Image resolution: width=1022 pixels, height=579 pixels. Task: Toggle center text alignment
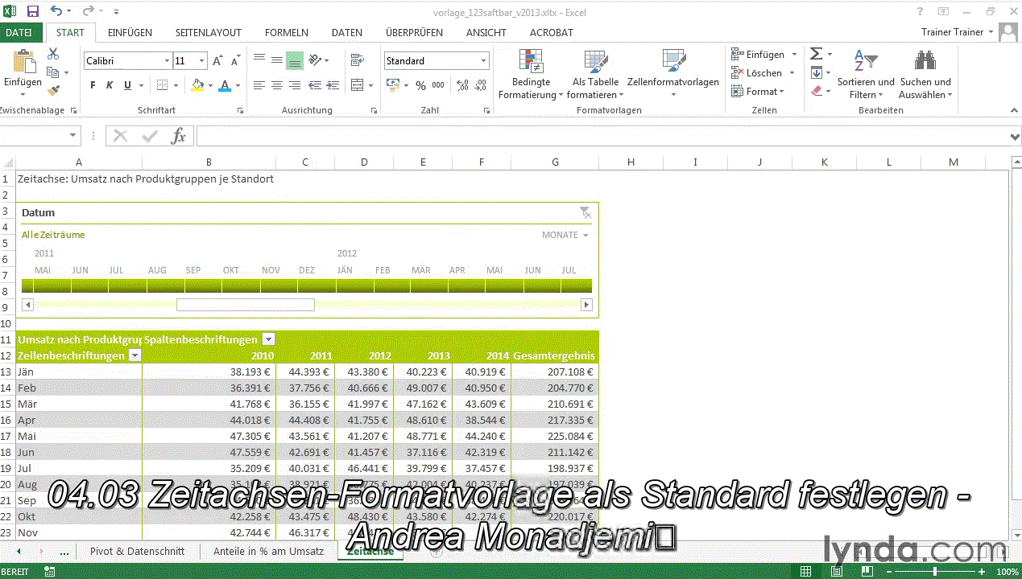click(277, 85)
